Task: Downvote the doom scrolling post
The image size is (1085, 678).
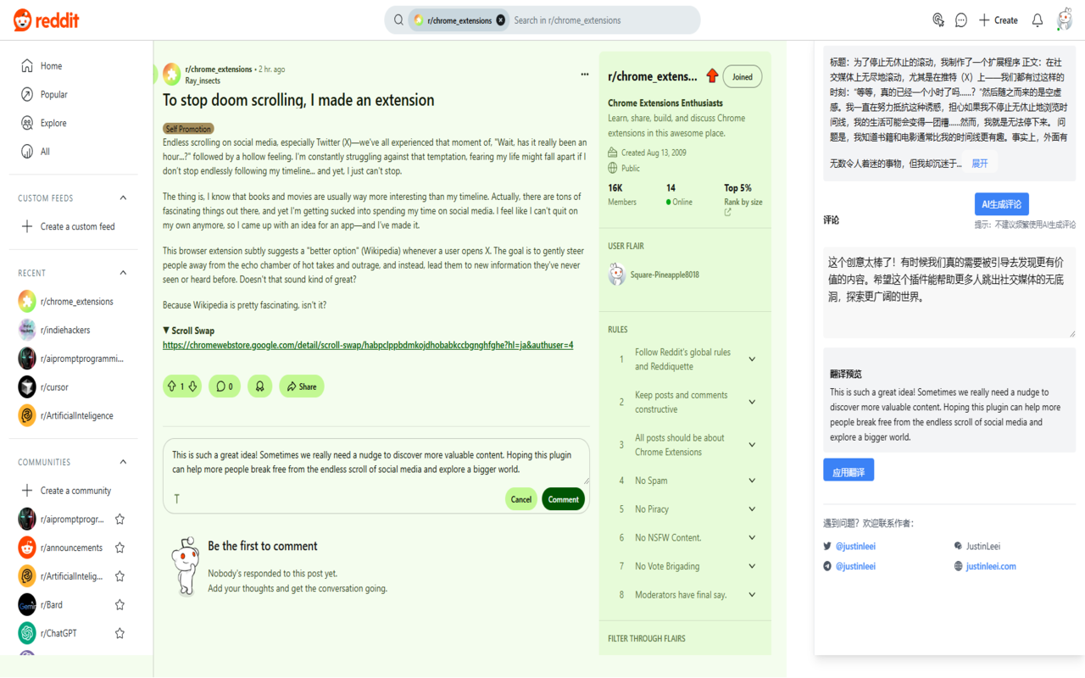Action: coord(192,386)
